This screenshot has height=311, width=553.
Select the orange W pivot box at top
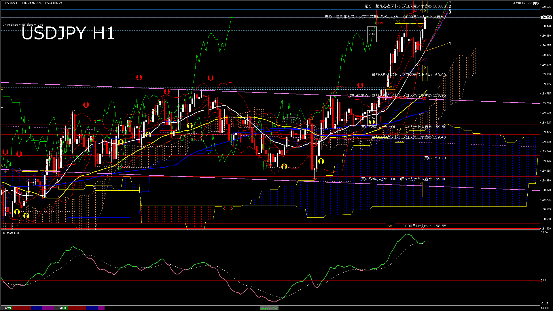tap(420, 11)
